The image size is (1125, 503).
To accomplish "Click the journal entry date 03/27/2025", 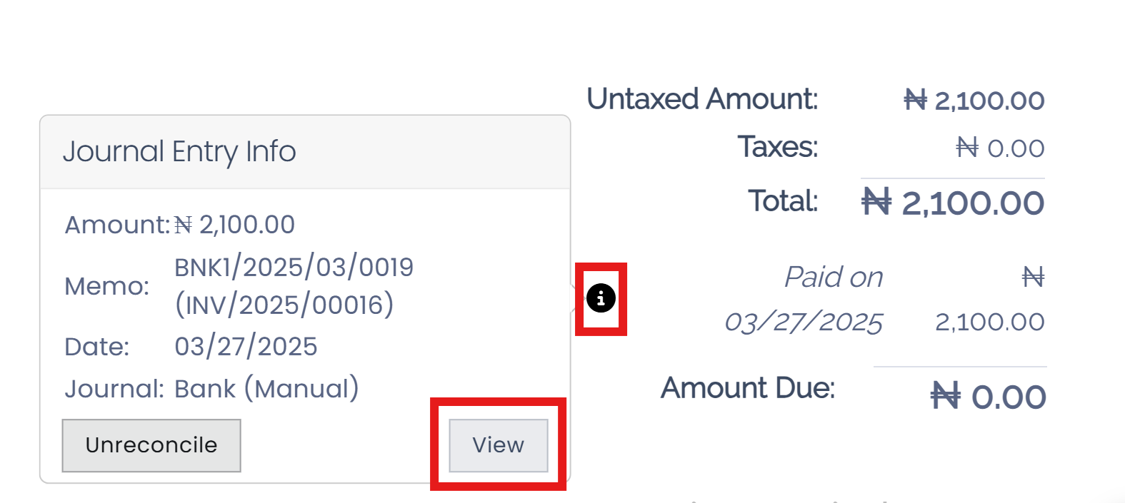I will [246, 347].
